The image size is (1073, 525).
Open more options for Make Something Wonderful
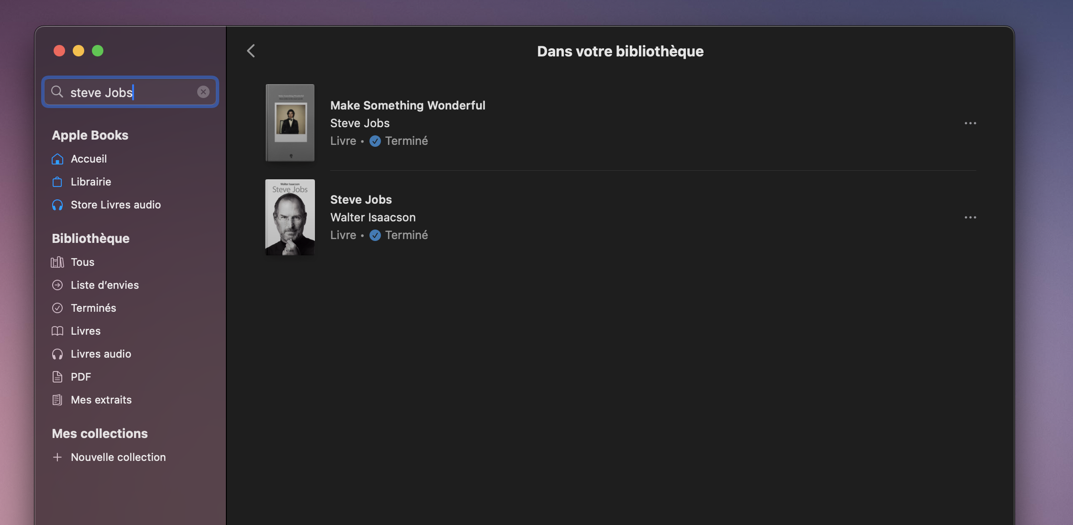970,123
